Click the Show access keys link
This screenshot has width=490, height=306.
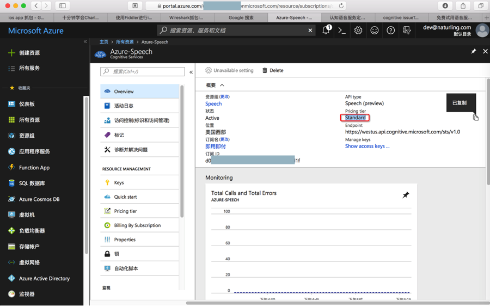tap(367, 146)
